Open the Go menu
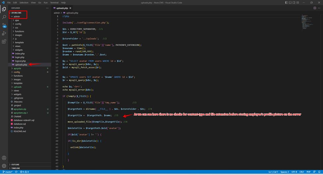 (39, 3)
